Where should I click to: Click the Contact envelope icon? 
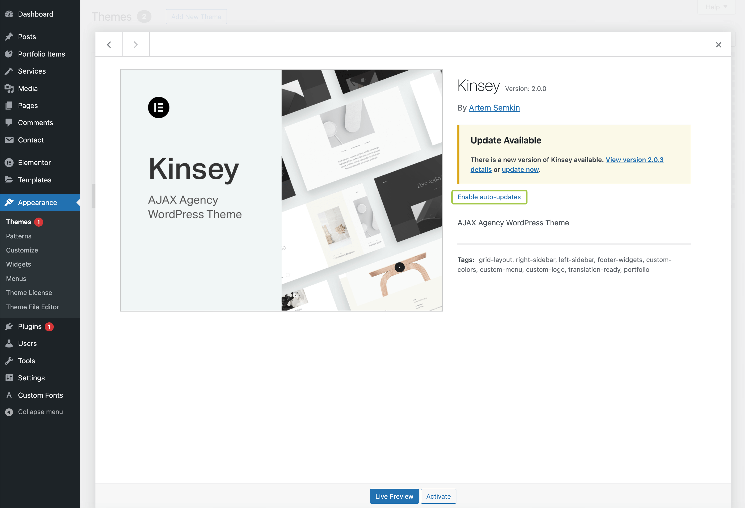tap(9, 140)
